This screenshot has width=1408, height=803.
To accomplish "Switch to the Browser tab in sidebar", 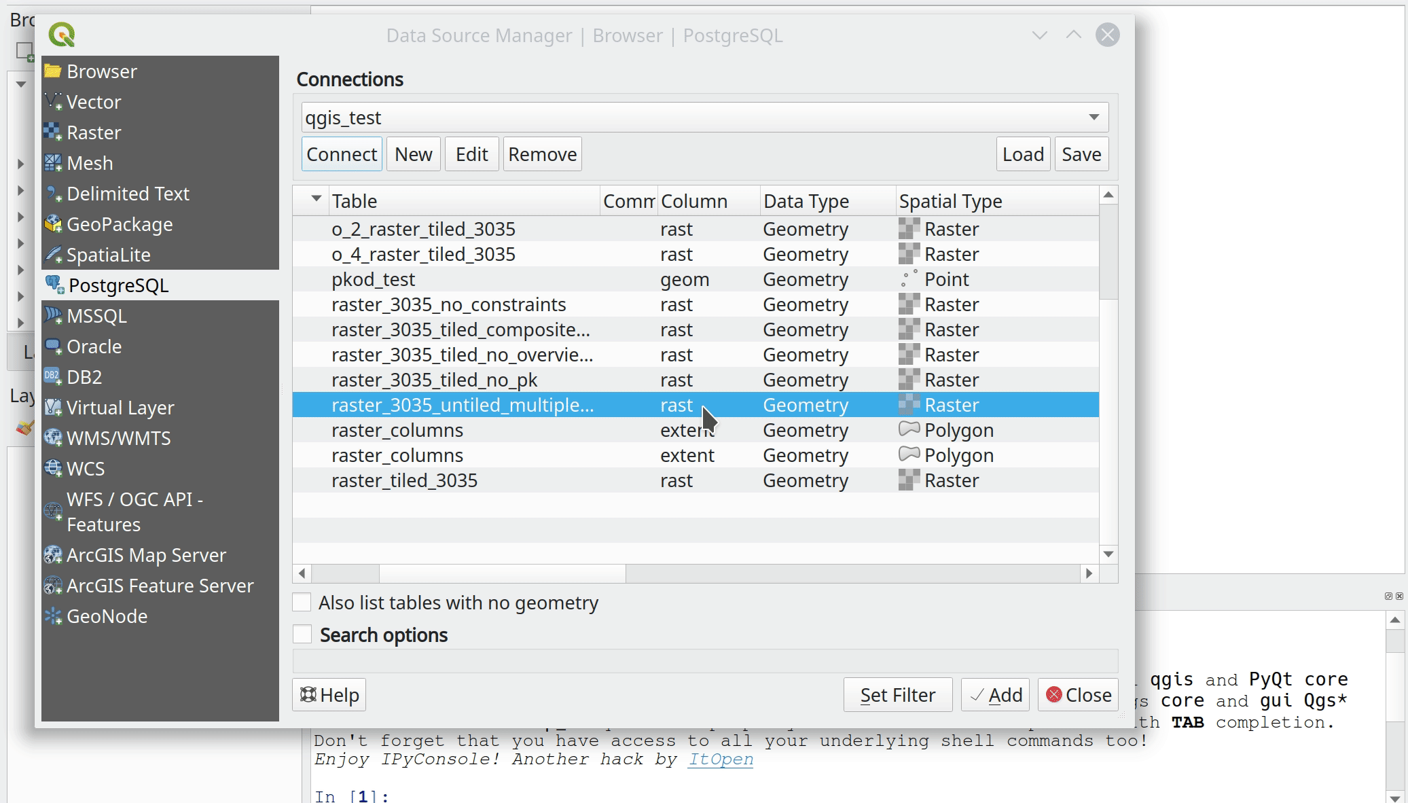I will point(101,71).
